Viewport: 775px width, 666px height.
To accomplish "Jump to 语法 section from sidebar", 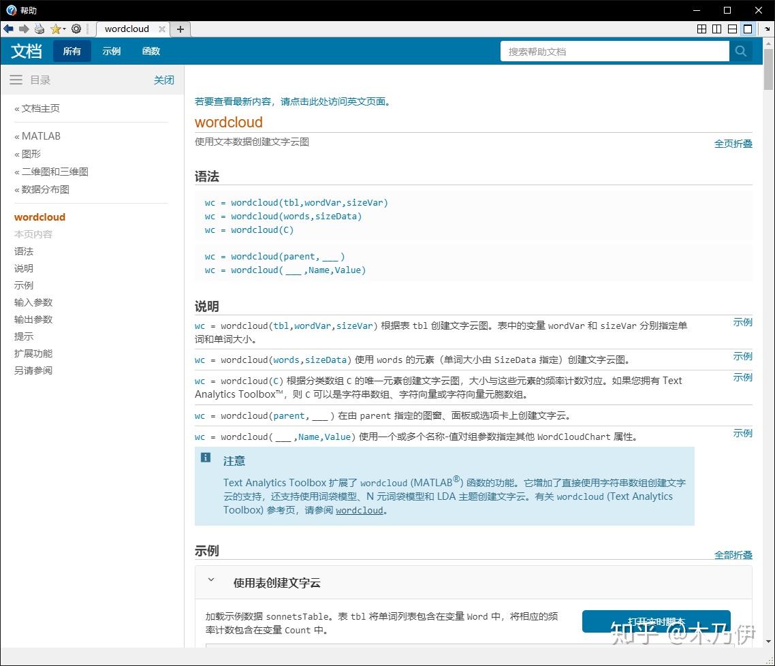I will [24, 251].
